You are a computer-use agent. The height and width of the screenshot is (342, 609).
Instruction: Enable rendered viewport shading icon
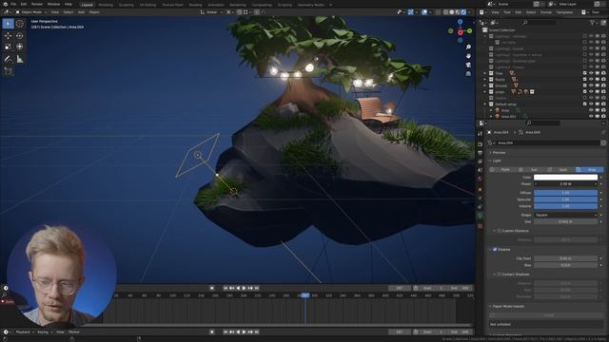463,12
